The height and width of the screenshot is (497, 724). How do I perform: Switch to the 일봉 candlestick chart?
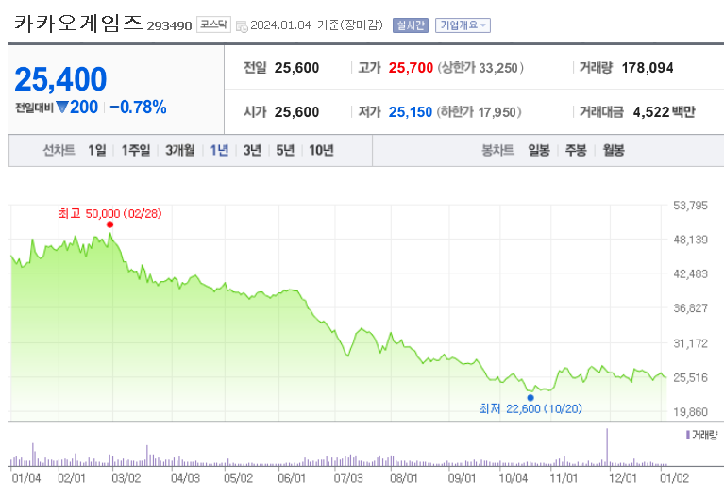[539, 150]
